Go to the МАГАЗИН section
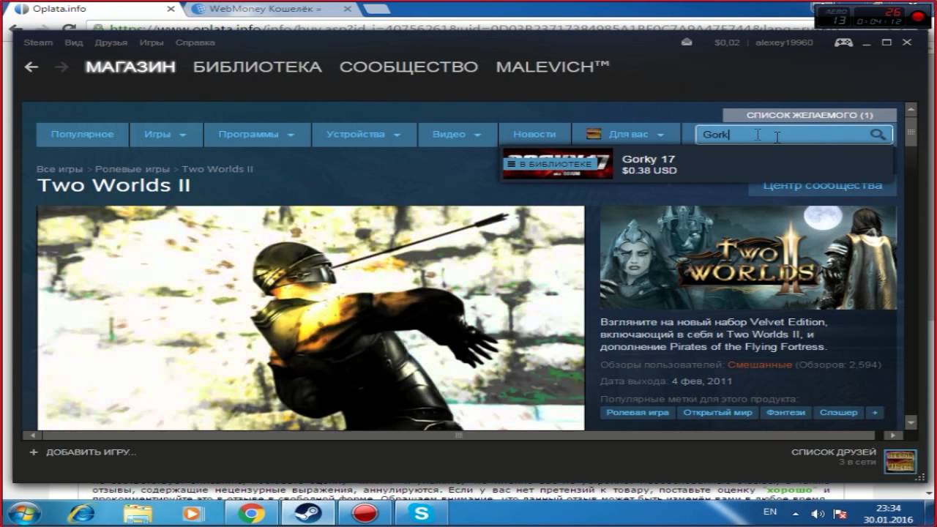The image size is (937, 527). 130,67
